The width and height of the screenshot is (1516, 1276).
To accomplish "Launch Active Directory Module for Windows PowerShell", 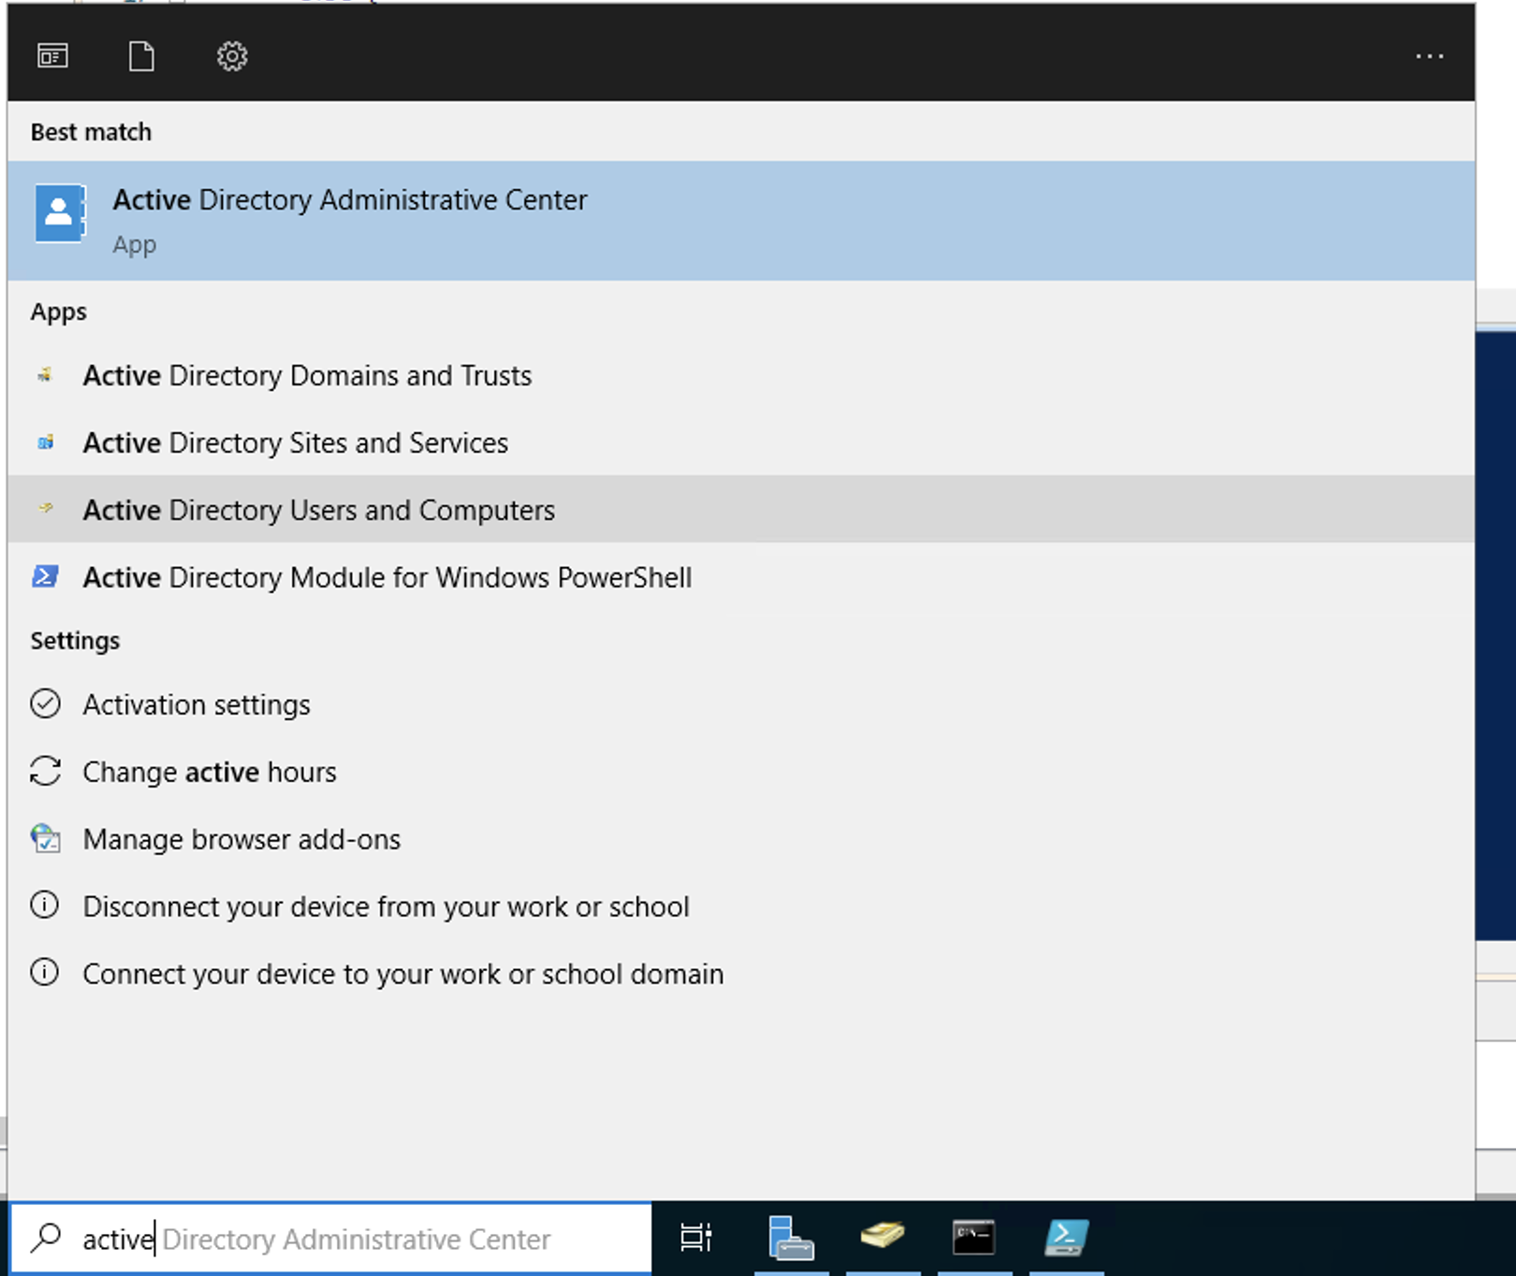I will point(741,577).
